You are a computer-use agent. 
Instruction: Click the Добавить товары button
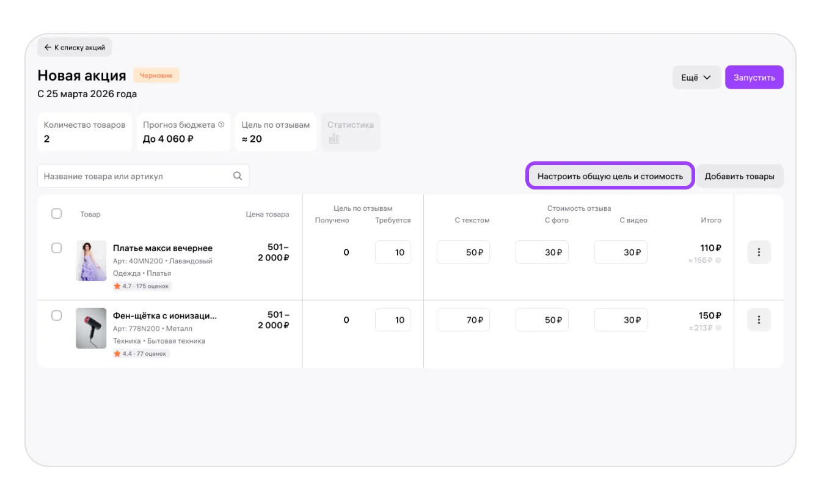(739, 176)
